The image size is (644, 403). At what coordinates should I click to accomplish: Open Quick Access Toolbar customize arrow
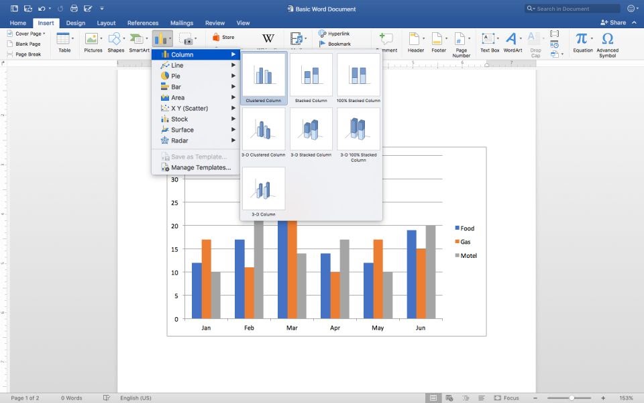coord(102,8)
